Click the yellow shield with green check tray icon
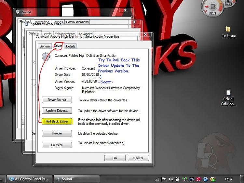Image resolution: width=244 pixels, height=183 pixels. click(x=212, y=179)
